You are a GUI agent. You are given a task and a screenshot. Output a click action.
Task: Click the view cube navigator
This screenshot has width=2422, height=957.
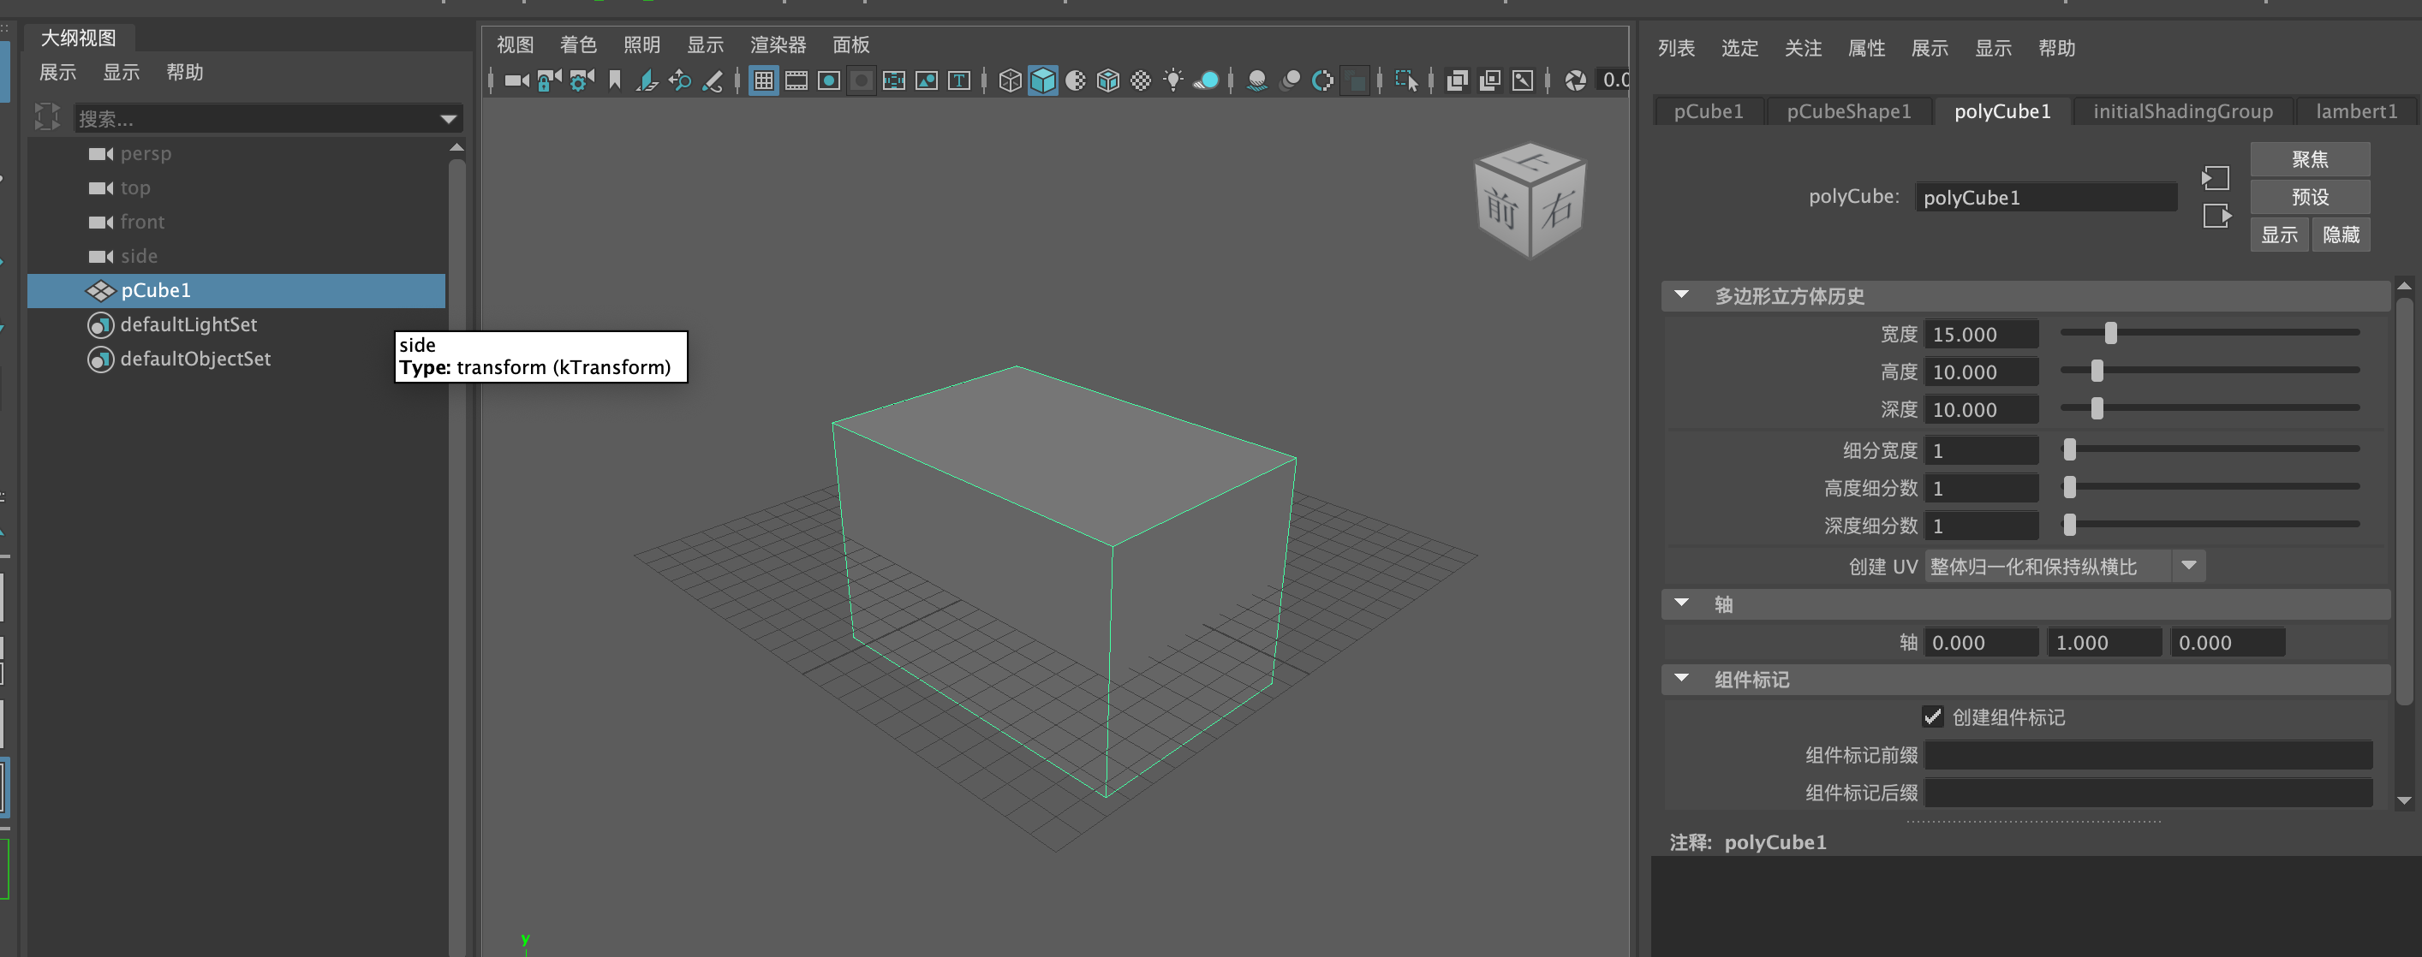1530,199
